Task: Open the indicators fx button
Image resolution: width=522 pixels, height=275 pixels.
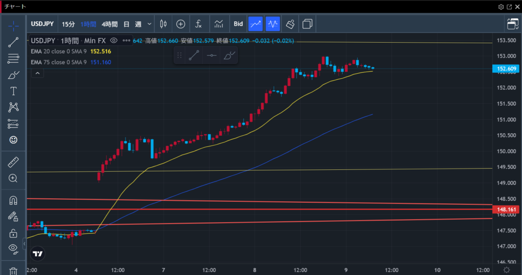Action: click(x=198, y=24)
